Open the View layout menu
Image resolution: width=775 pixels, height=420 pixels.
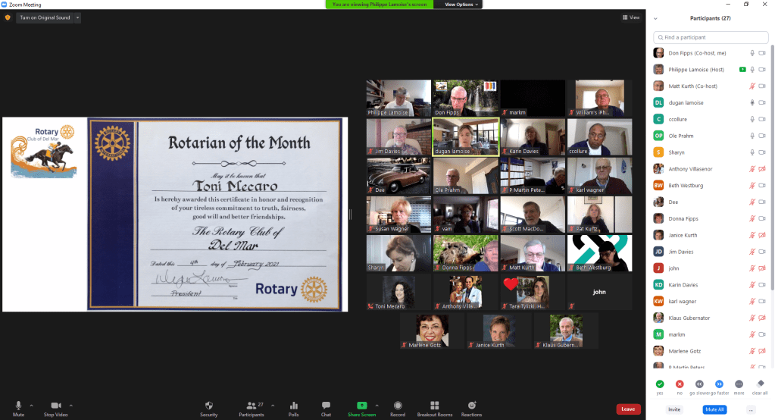coord(631,17)
